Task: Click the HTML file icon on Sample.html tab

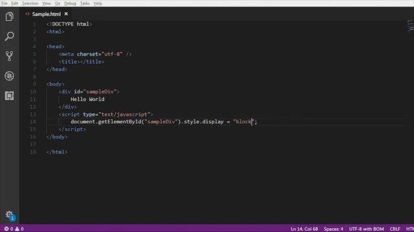Action: point(27,14)
